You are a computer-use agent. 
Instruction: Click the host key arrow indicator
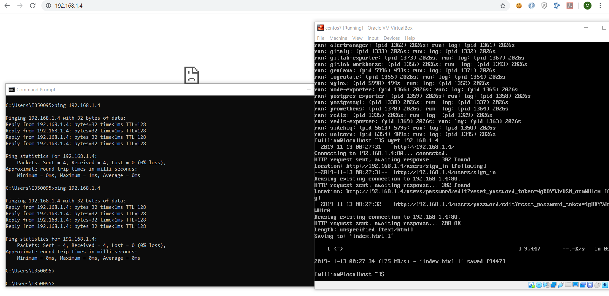605,285
